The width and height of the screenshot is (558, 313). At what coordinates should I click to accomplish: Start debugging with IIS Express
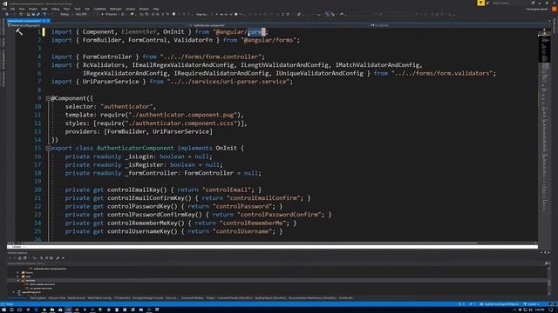[109, 15]
